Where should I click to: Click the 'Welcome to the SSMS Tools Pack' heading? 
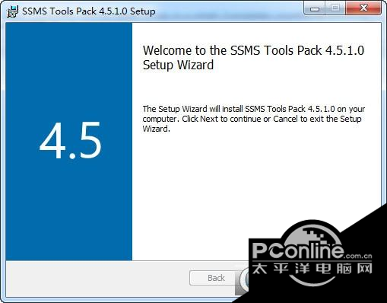coord(253,58)
